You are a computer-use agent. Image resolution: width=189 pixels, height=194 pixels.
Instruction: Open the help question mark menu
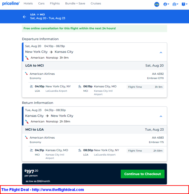click(184, 4)
